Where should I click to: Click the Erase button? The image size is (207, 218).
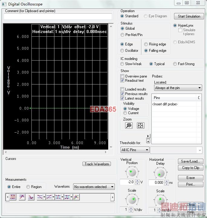click(x=190, y=178)
